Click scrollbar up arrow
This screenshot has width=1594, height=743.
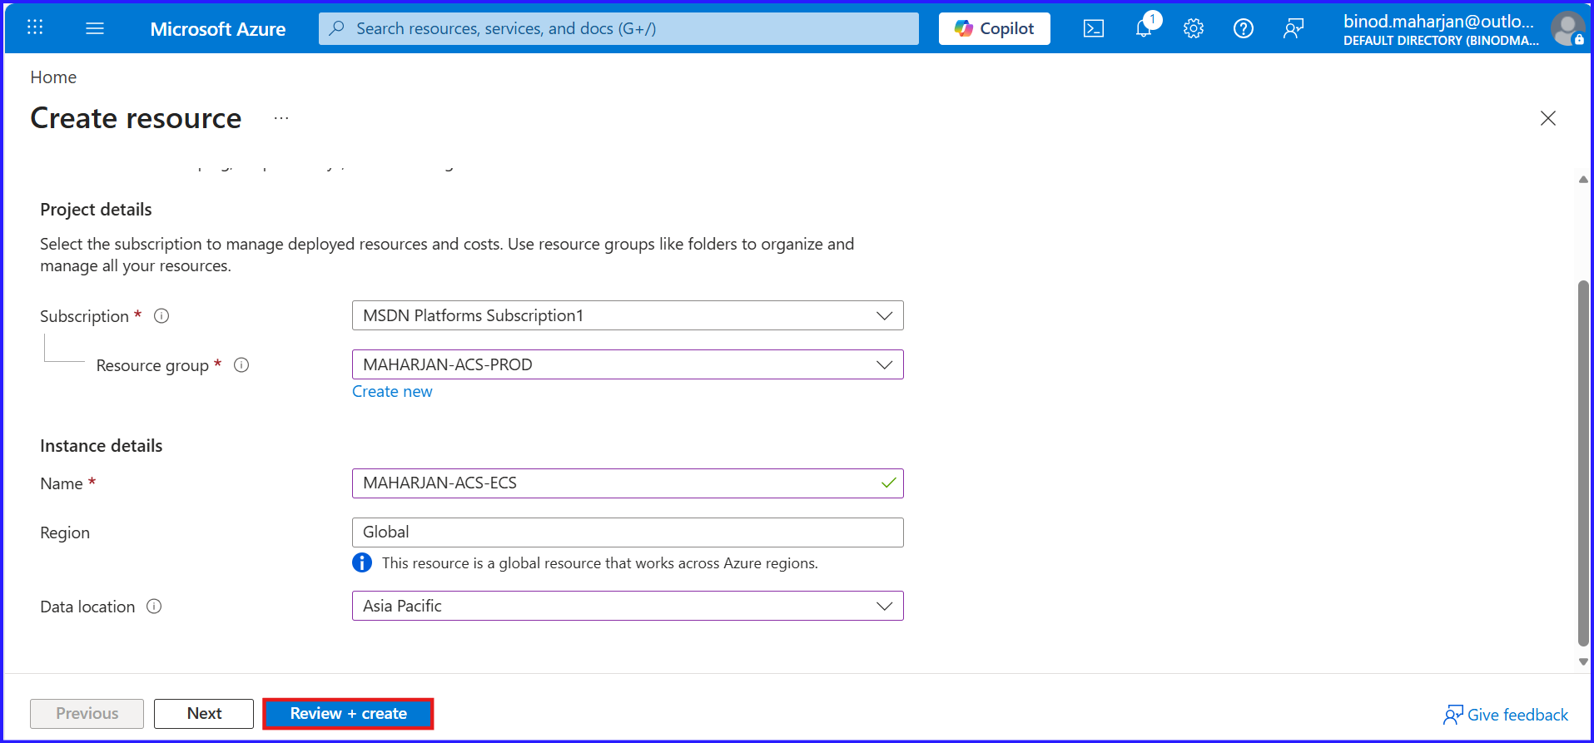1583,180
